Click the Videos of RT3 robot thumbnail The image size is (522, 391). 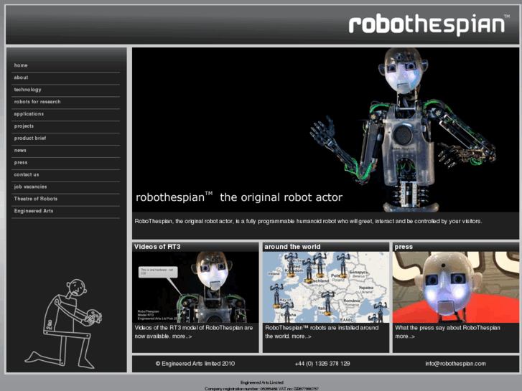(x=195, y=287)
